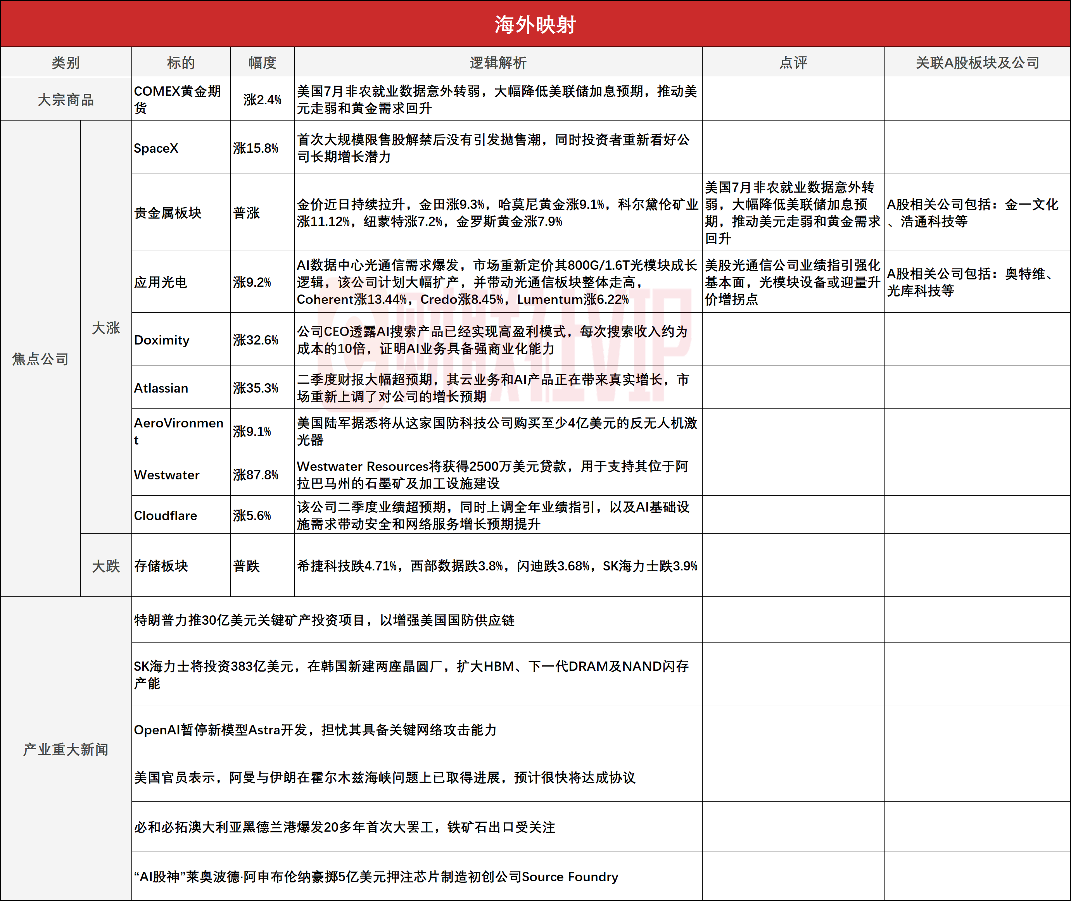Select the 涨9.1% value
The image size is (1071, 901).
tap(252, 431)
